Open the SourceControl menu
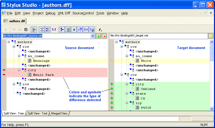 click(83, 13)
